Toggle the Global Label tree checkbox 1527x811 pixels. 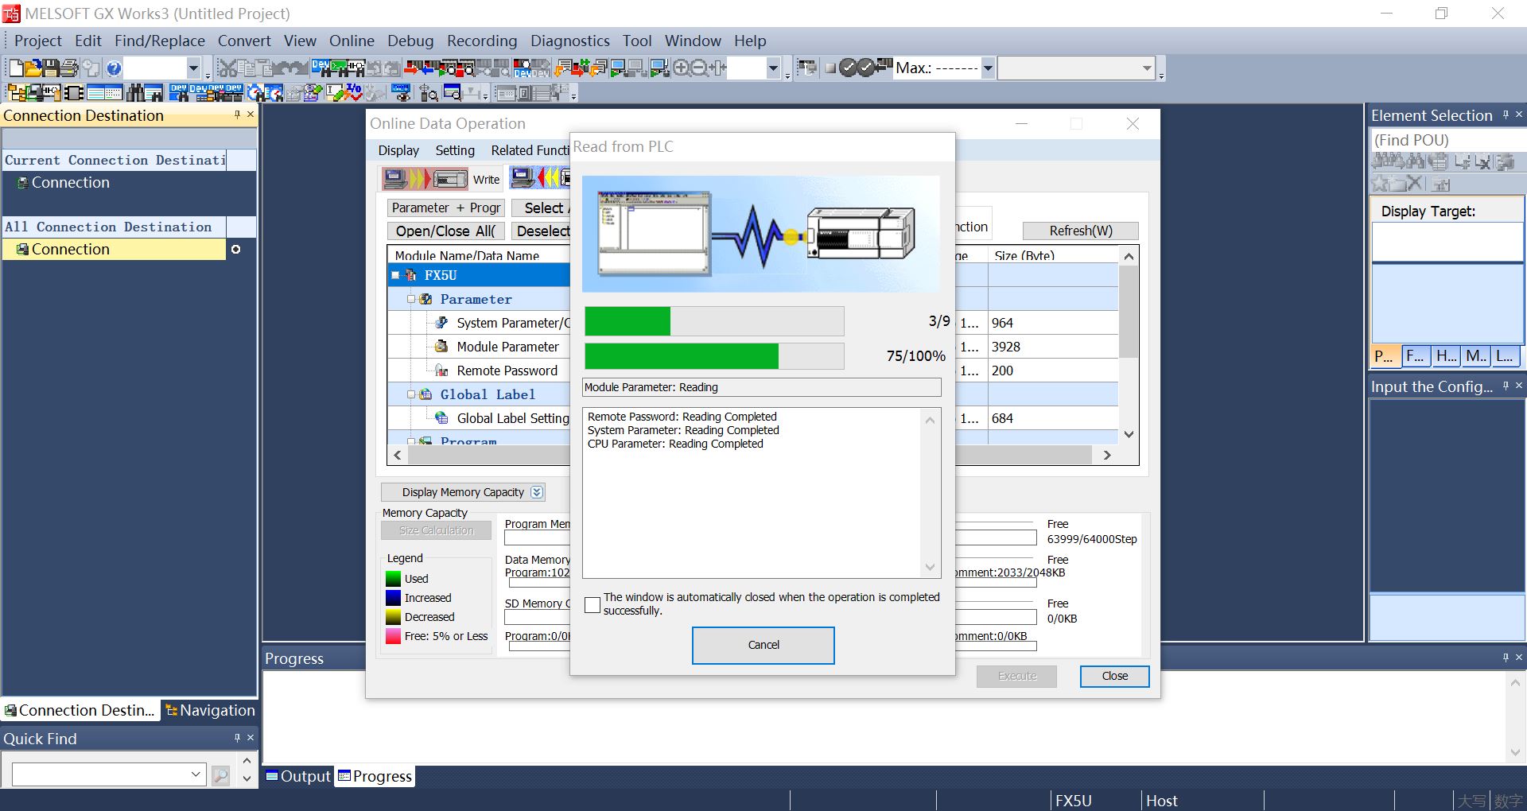(411, 394)
